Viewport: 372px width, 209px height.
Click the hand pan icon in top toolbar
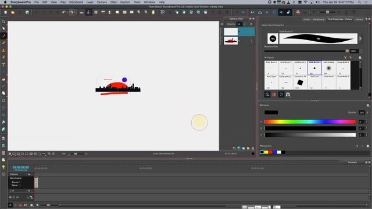click(153, 12)
